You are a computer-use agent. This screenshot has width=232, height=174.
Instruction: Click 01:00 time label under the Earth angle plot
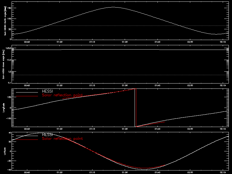60,42
